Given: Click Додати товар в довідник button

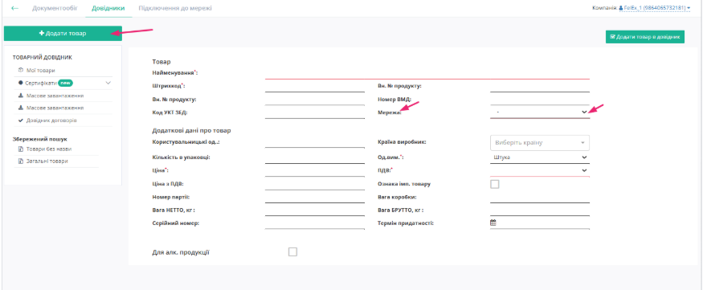Looking at the screenshot, I should (x=644, y=37).
